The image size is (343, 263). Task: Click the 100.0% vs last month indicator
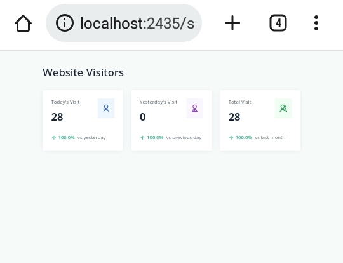[257, 138]
